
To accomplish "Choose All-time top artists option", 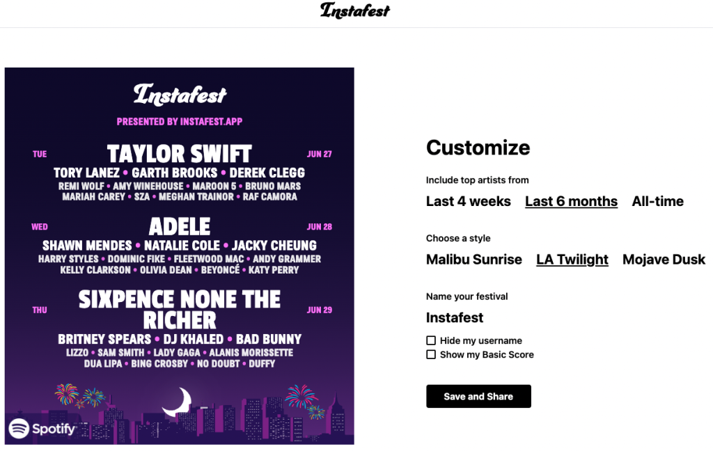I will (x=657, y=201).
